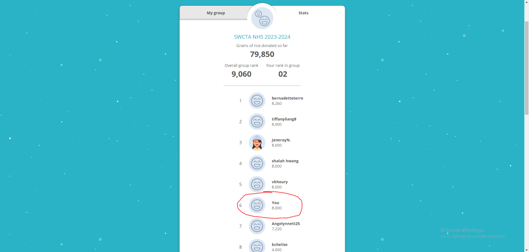
Task: Click the JenerayN. username
Action: 281,140
